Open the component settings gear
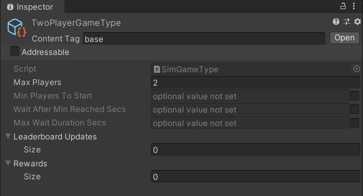 click(x=358, y=22)
